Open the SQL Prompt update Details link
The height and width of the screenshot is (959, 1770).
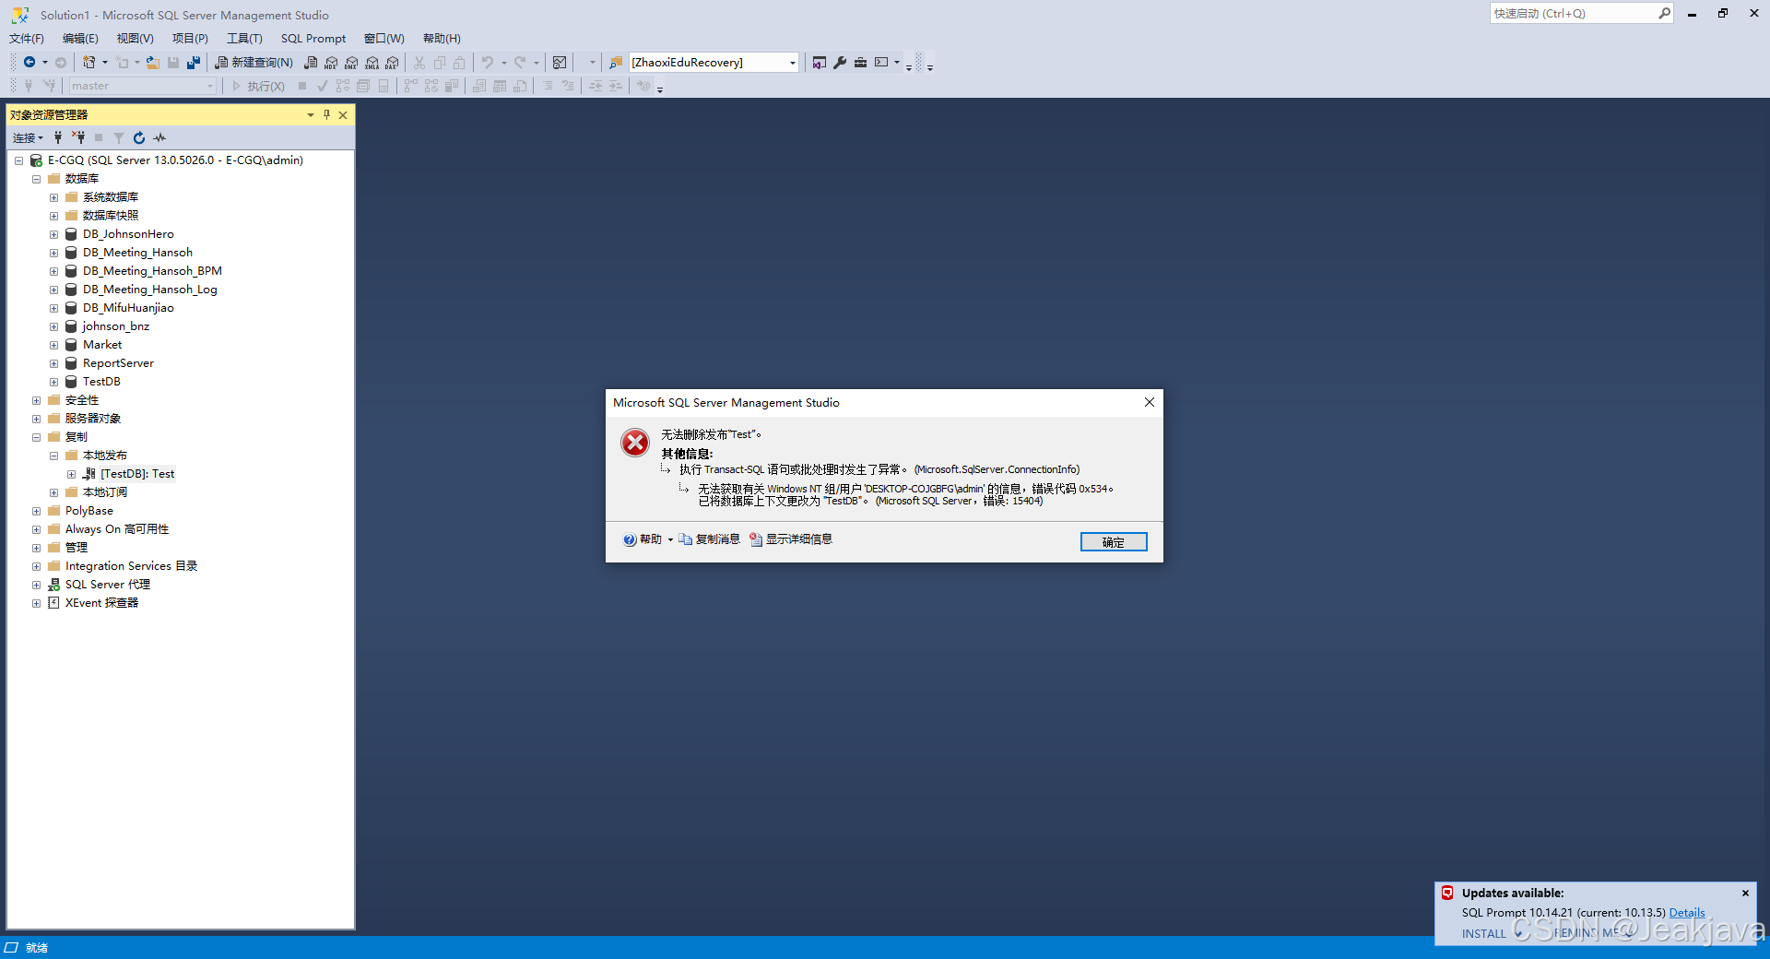pyautogui.click(x=1687, y=912)
